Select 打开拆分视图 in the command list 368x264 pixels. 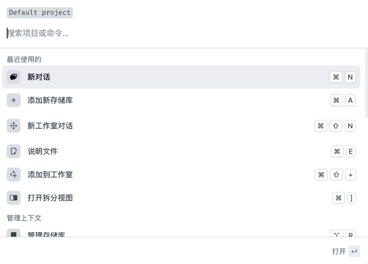tap(50, 198)
